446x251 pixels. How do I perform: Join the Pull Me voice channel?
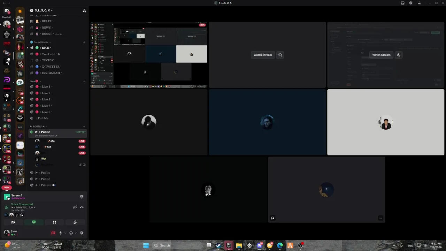(x=57, y=118)
